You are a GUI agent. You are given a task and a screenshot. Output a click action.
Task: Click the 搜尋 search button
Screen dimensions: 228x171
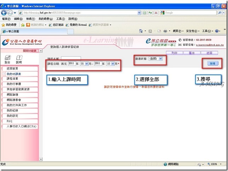pyautogui.click(x=212, y=64)
